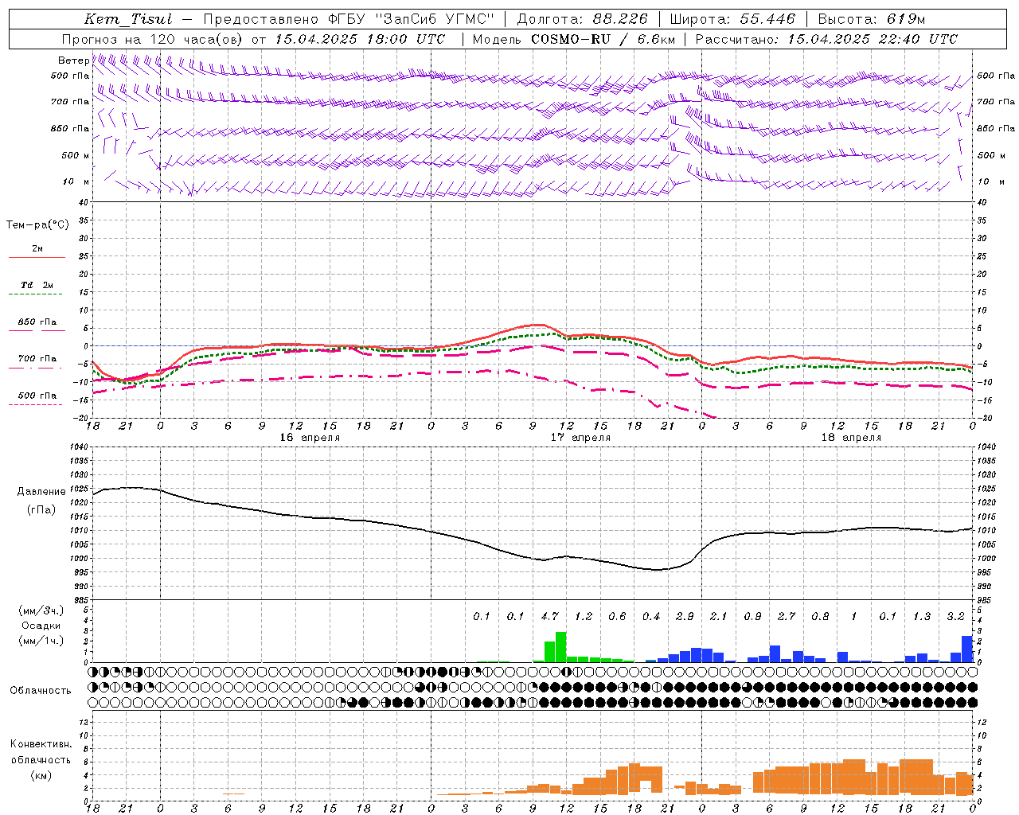Screen dimensions: 1019x815
Task: Click the 'Конвективн.' convective cloud label
Action: (x=41, y=744)
